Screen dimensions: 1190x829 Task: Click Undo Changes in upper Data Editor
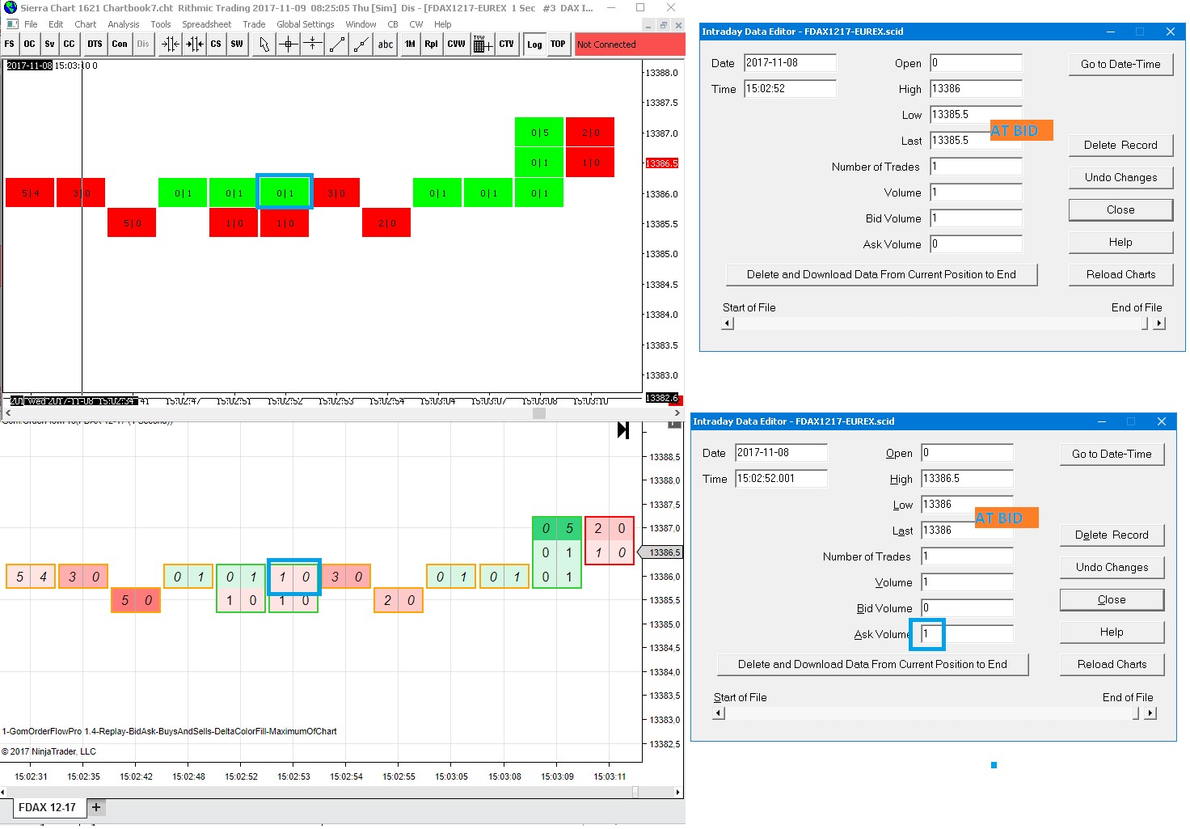click(1120, 177)
